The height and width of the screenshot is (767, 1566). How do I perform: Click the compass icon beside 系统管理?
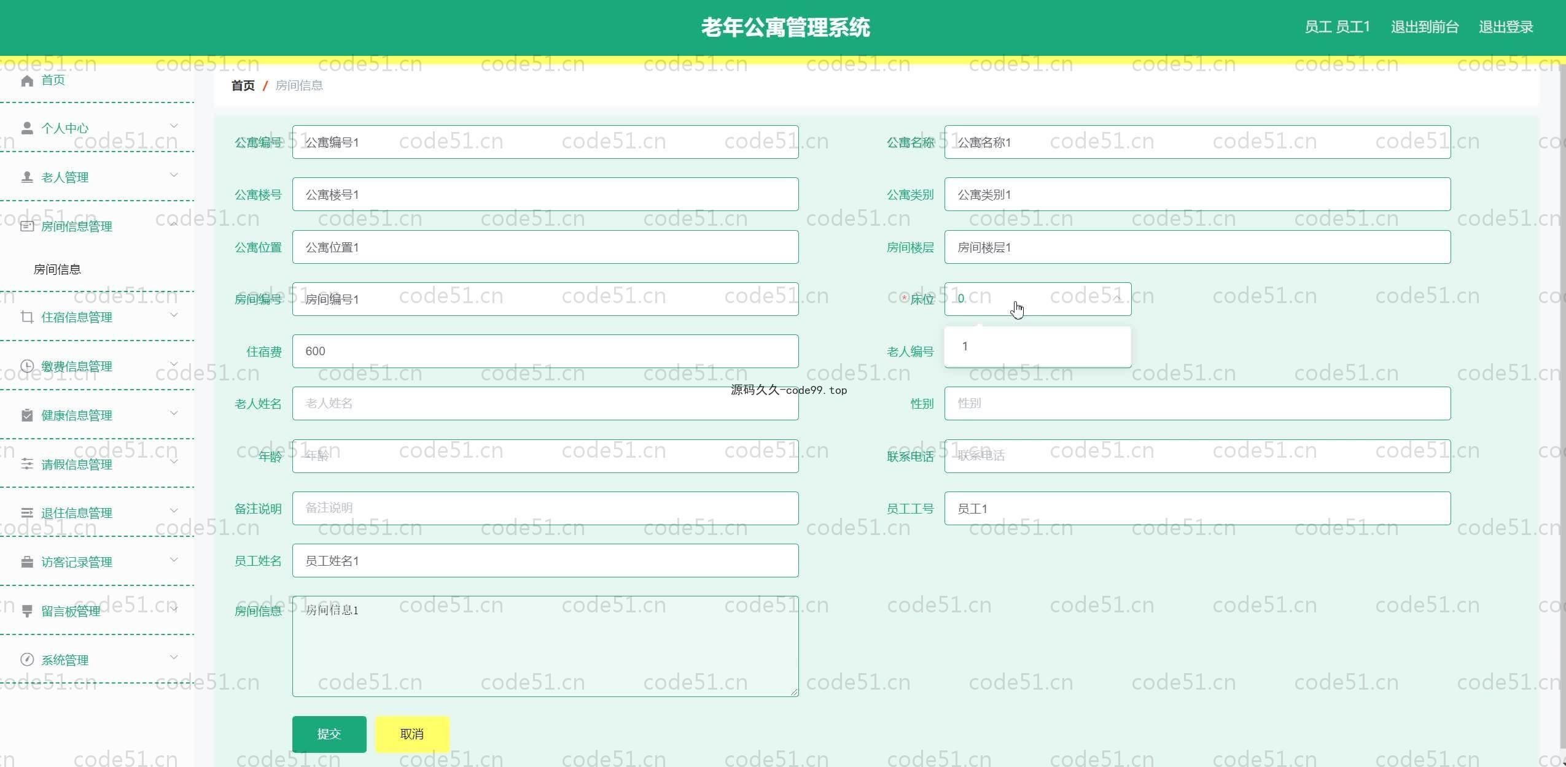pos(27,660)
